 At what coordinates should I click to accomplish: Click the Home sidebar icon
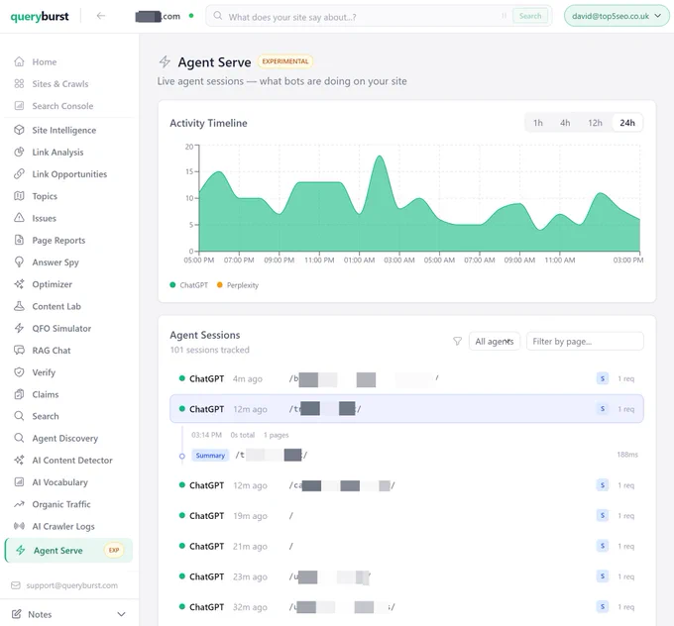(19, 61)
